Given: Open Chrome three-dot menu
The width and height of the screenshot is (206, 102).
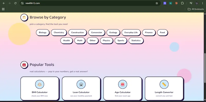Looking at the screenshot, I should [202, 3].
